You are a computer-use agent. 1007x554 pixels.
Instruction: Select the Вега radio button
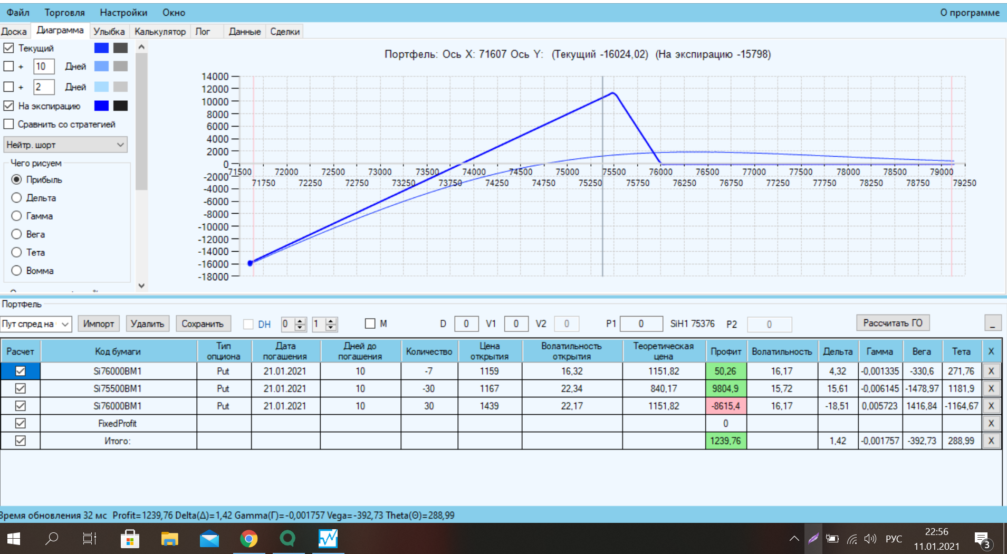pos(16,234)
